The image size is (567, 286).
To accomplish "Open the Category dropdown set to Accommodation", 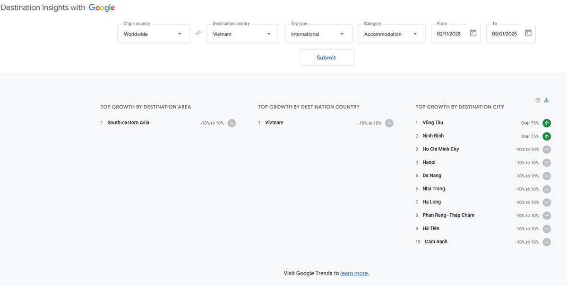I will click(x=392, y=34).
